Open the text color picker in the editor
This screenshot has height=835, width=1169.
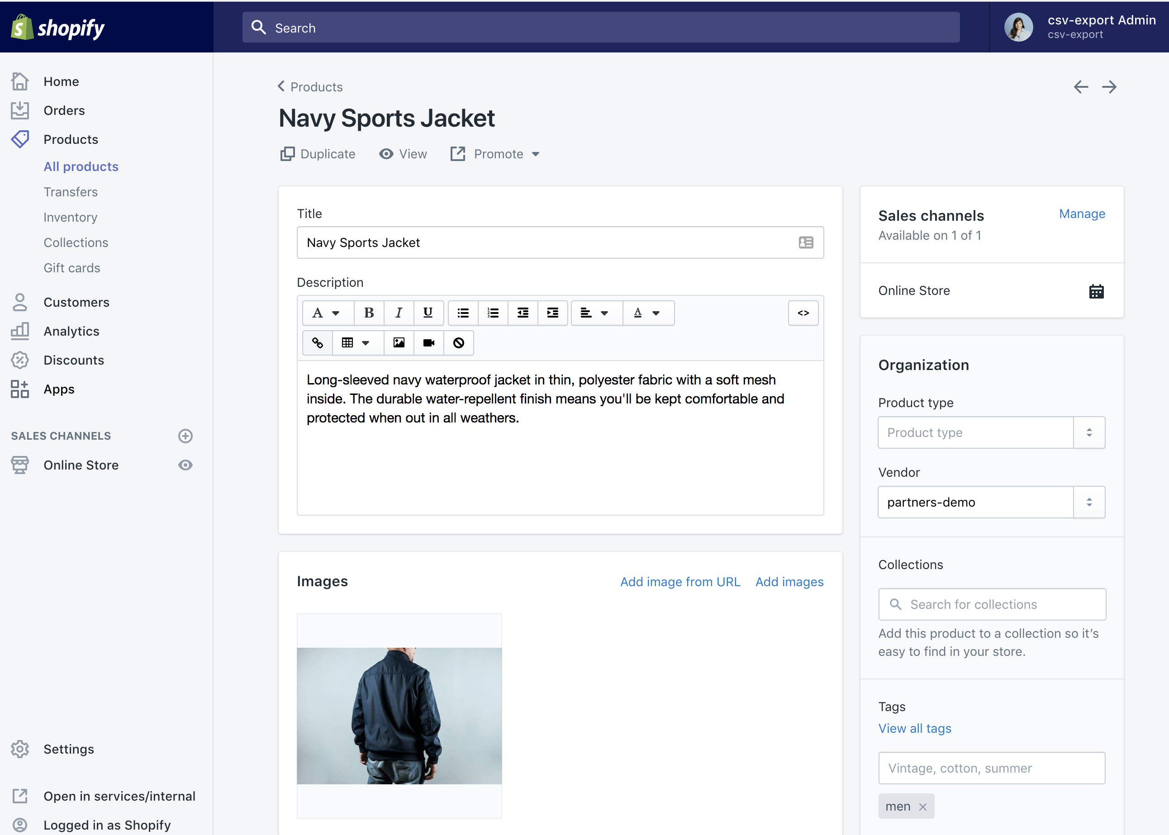pos(647,313)
